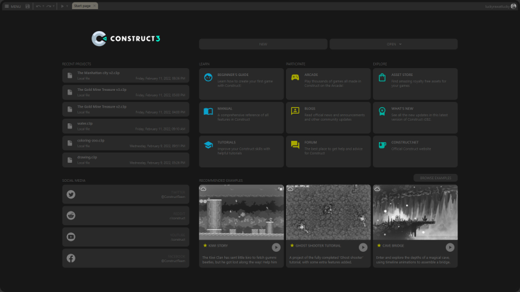The height and width of the screenshot is (292, 520).
Task: Open coloring-zoo.c3p recent project
Action: pyautogui.click(x=125, y=143)
